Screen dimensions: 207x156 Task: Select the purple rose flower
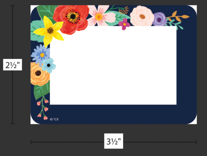point(159,19)
